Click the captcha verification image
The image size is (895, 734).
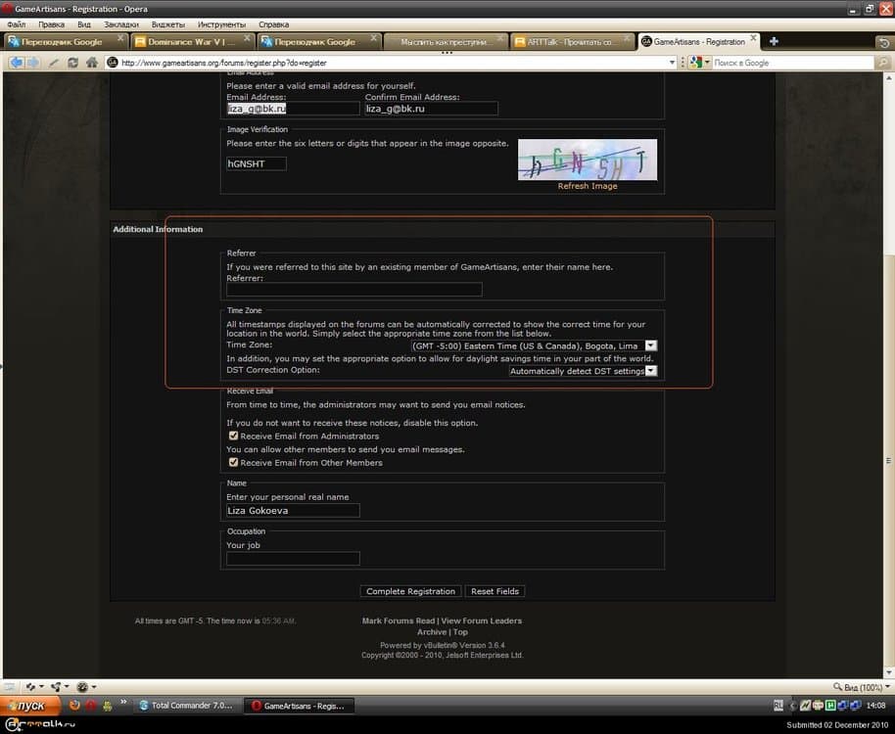(588, 160)
